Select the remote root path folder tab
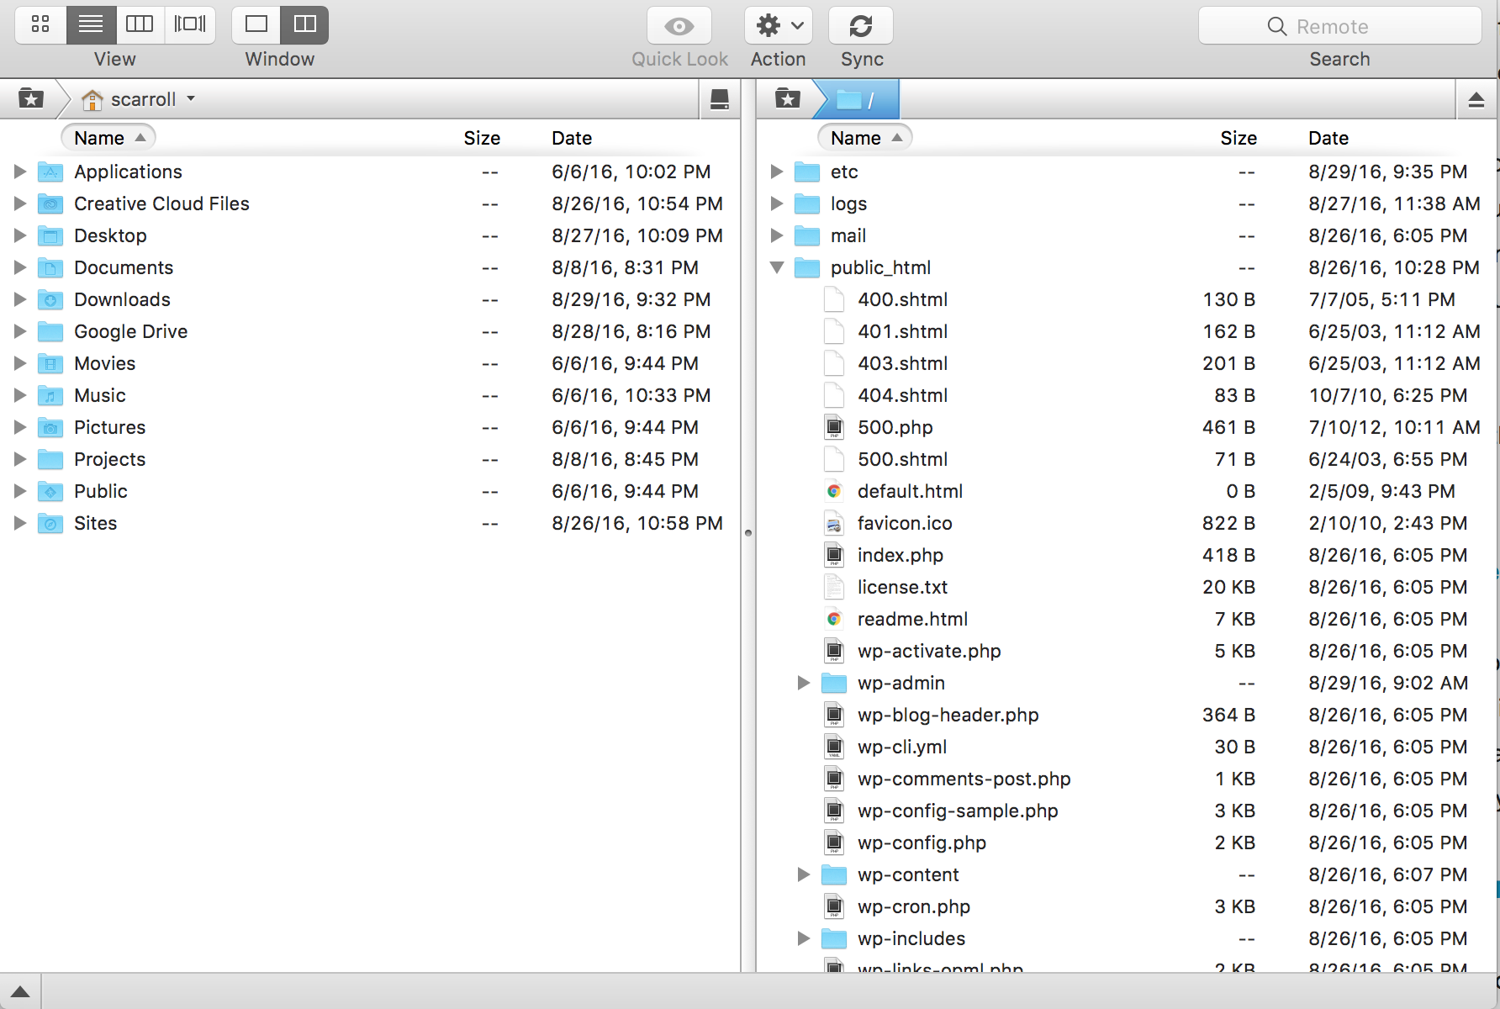The image size is (1500, 1009). point(856,99)
